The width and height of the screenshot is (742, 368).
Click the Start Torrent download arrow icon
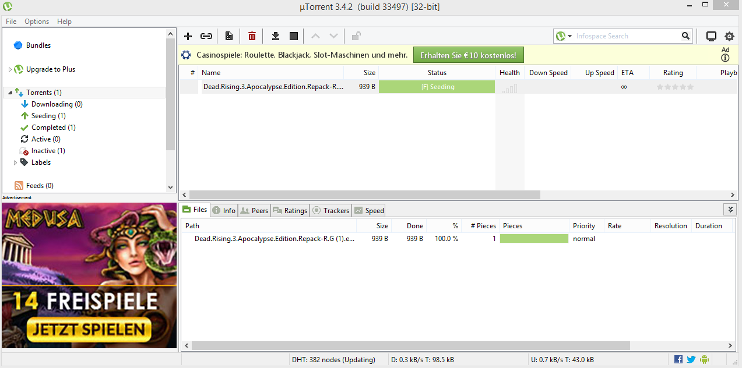click(x=276, y=36)
